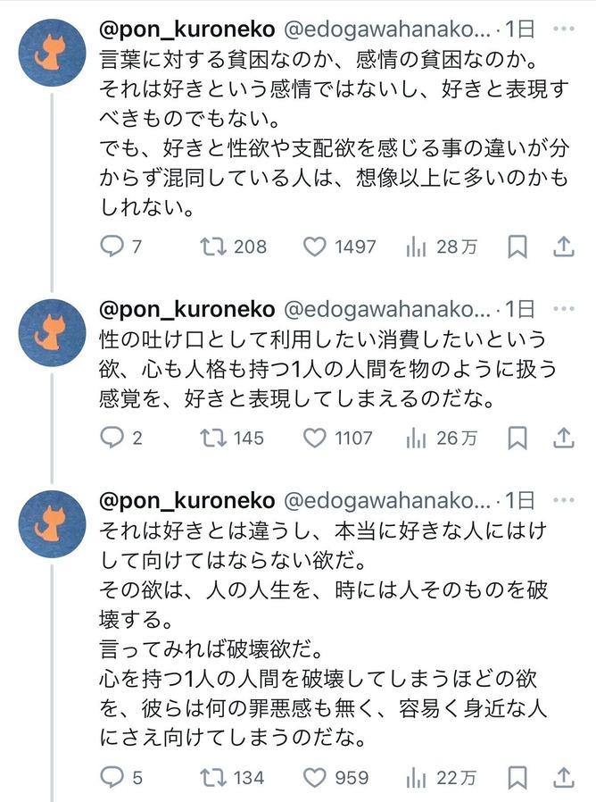
Task: Open more options menu on first tweet
Action: point(563,29)
